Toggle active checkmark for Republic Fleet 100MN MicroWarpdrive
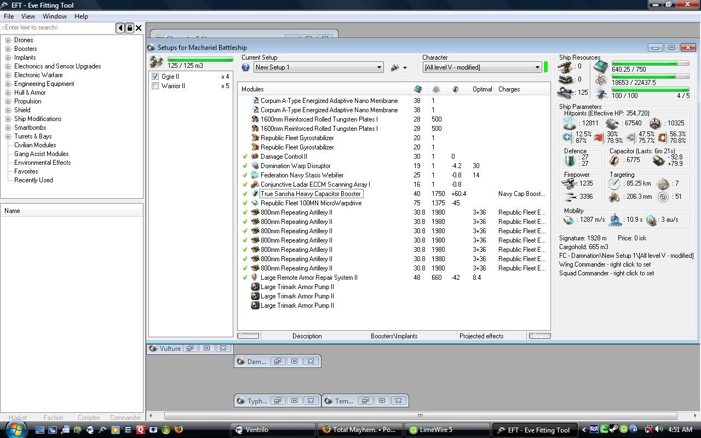Viewport: 701px width, 438px height. click(245, 203)
